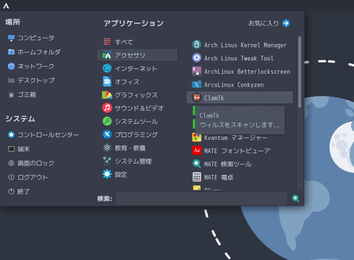The height and width of the screenshot is (260, 354).
Task: Open the デスクトップ folder icon
Action: (x=11, y=80)
